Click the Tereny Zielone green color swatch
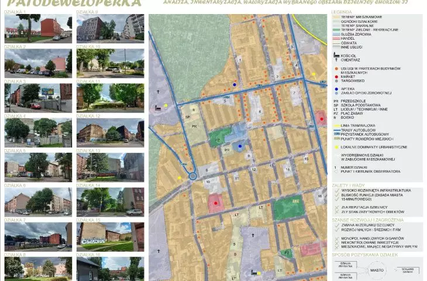The height and width of the screenshot is (281, 427). (336, 30)
